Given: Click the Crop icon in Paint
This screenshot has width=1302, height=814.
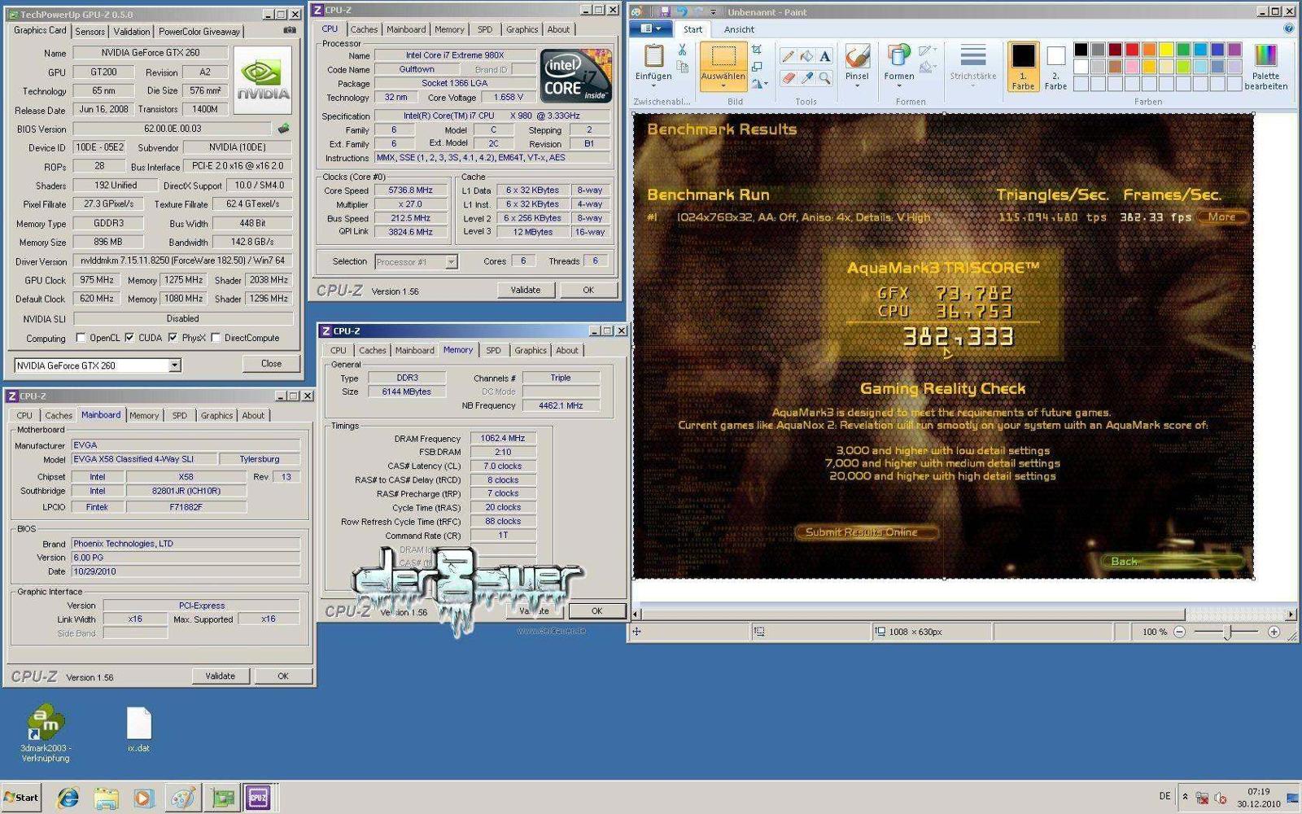Looking at the screenshot, I should pos(757,50).
